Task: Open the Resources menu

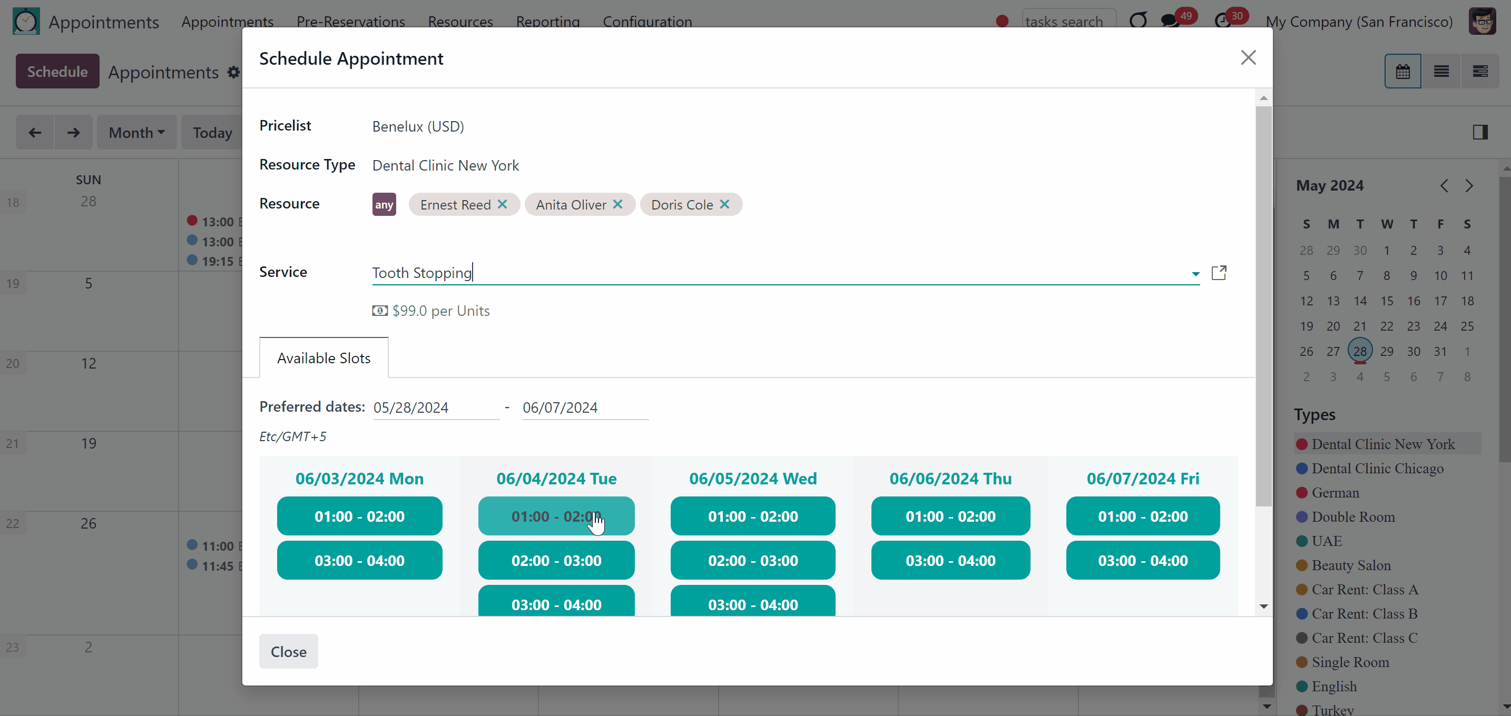Action: click(x=460, y=22)
